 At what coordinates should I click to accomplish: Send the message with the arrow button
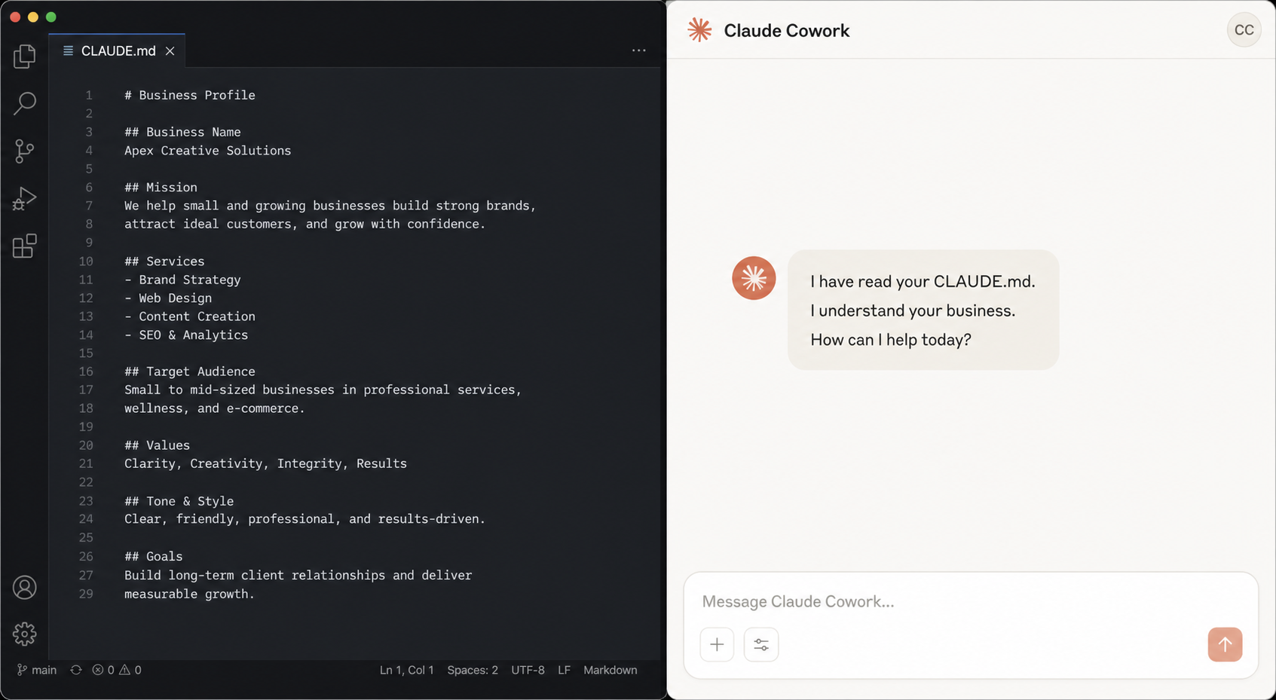tap(1225, 644)
